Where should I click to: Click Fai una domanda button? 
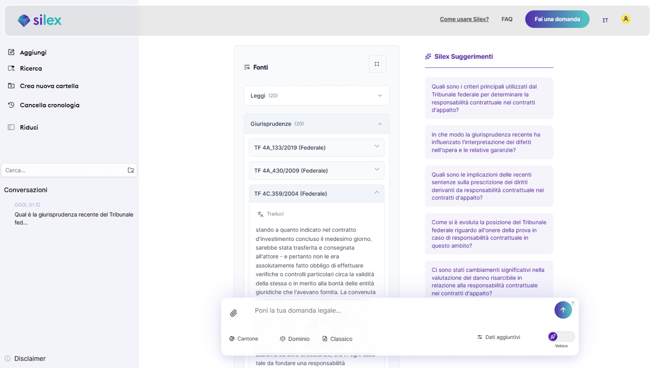pos(557,19)
